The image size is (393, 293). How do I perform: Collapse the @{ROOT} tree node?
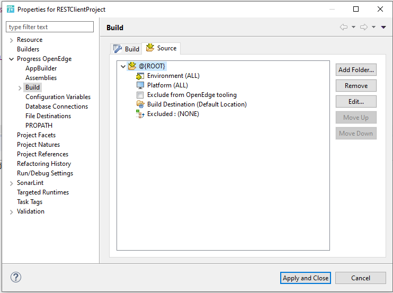(x=123, y=66)
